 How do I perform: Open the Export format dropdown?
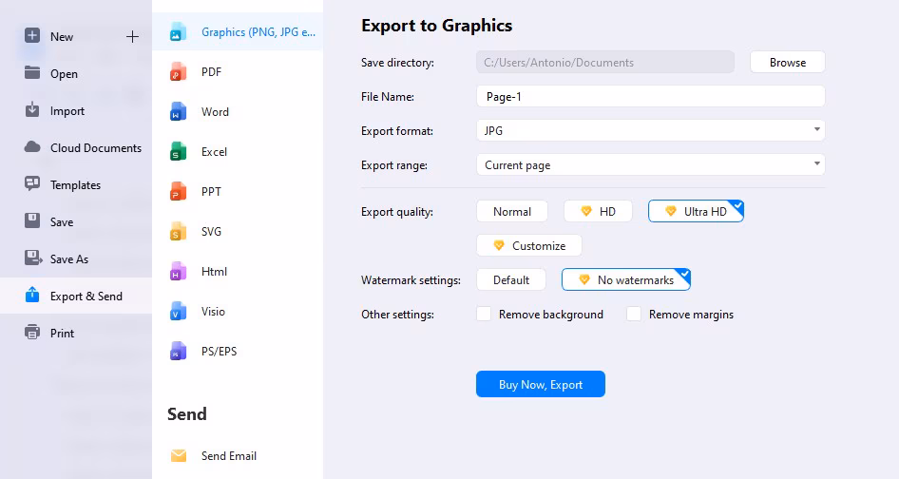point(650,130)
